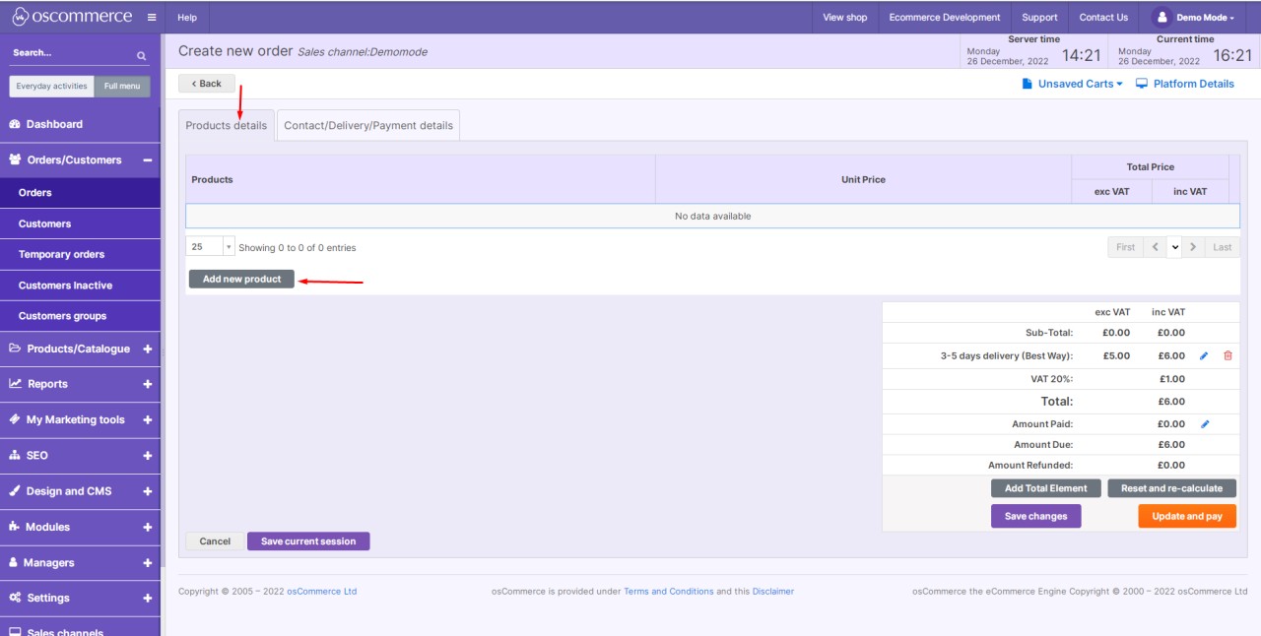Edit Amount Paid with pencil icon
The image size is (1261, 636).
(x=1204, y=424)
